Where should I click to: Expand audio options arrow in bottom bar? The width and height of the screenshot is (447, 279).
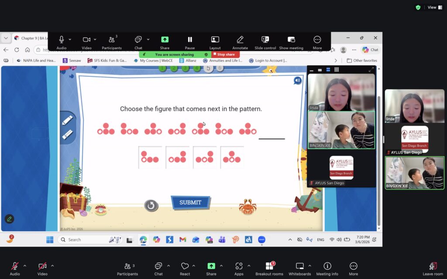(24, 265)
